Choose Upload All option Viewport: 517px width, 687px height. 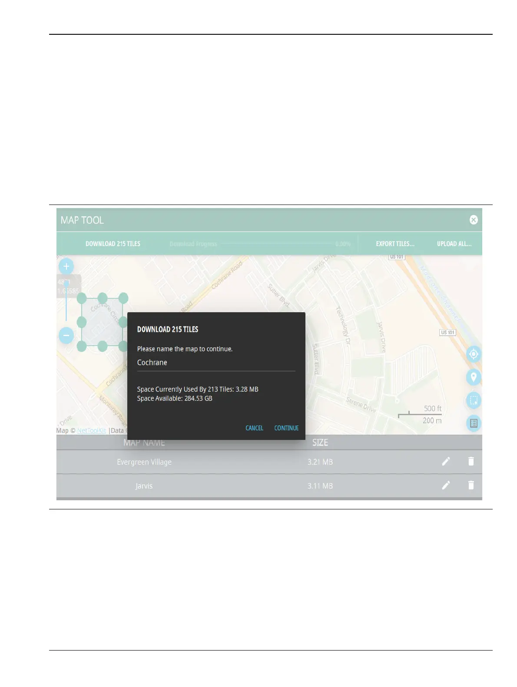(454, 244)
